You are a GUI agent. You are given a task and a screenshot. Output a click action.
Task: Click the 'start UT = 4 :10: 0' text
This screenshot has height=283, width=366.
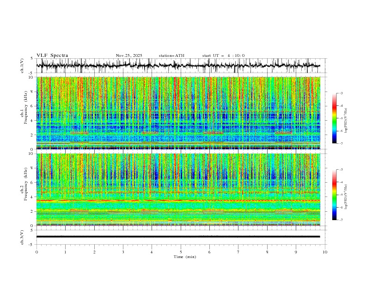coord(223,55)
